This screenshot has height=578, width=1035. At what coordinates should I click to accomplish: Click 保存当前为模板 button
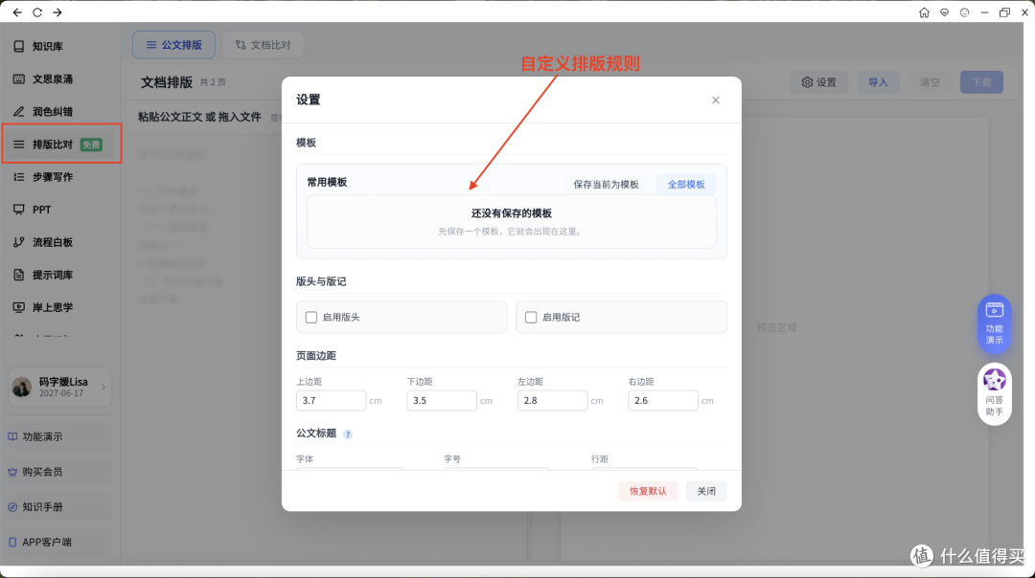tap(606, 185)
